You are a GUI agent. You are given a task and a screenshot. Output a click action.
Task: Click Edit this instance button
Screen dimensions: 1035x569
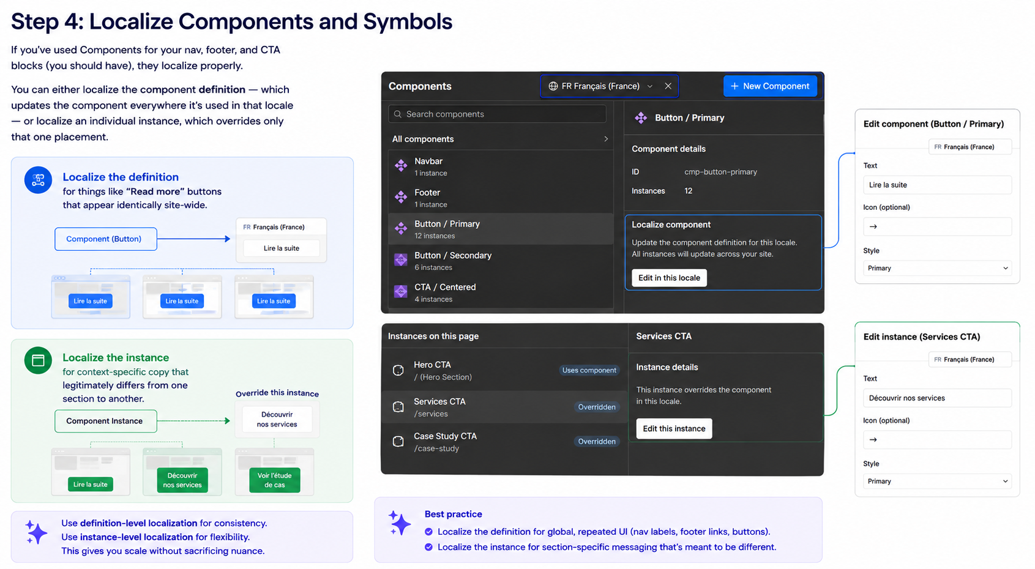(674, 428)
